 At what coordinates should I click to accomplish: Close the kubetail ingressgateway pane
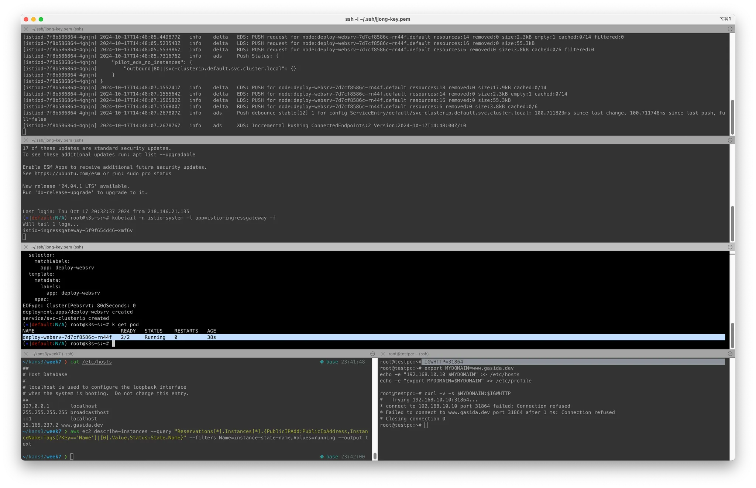25,140
